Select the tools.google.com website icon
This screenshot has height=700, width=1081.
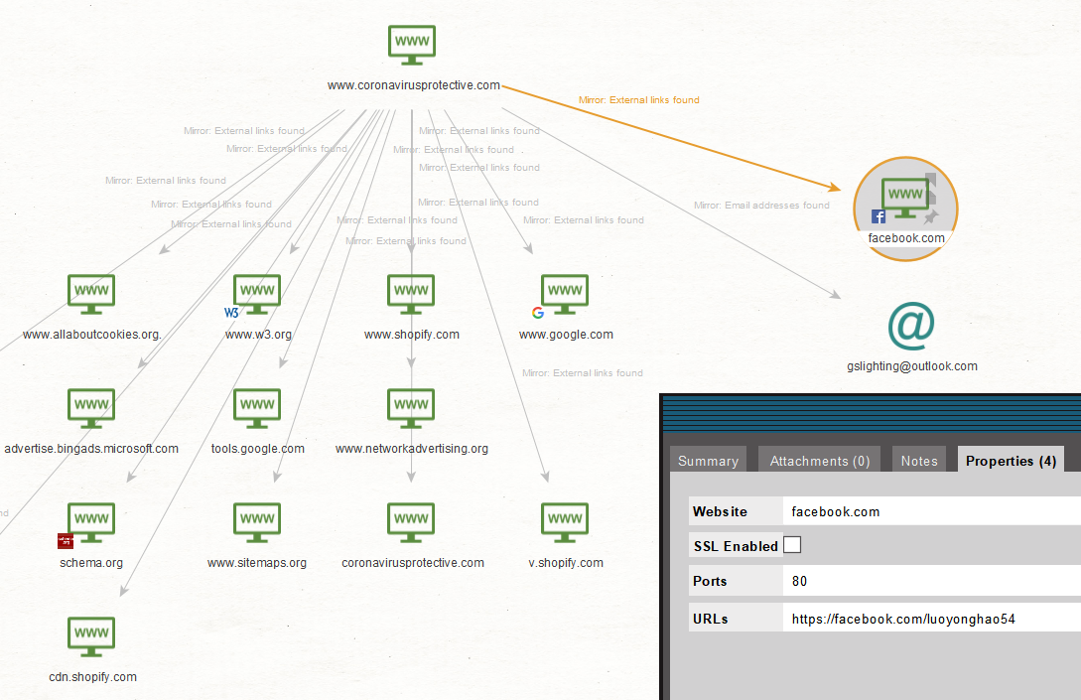(x=257, y=408)
